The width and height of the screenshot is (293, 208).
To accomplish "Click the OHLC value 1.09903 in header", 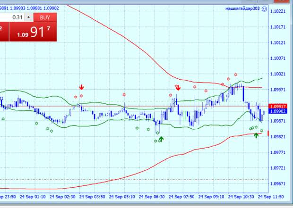I will tap(17, 8).
